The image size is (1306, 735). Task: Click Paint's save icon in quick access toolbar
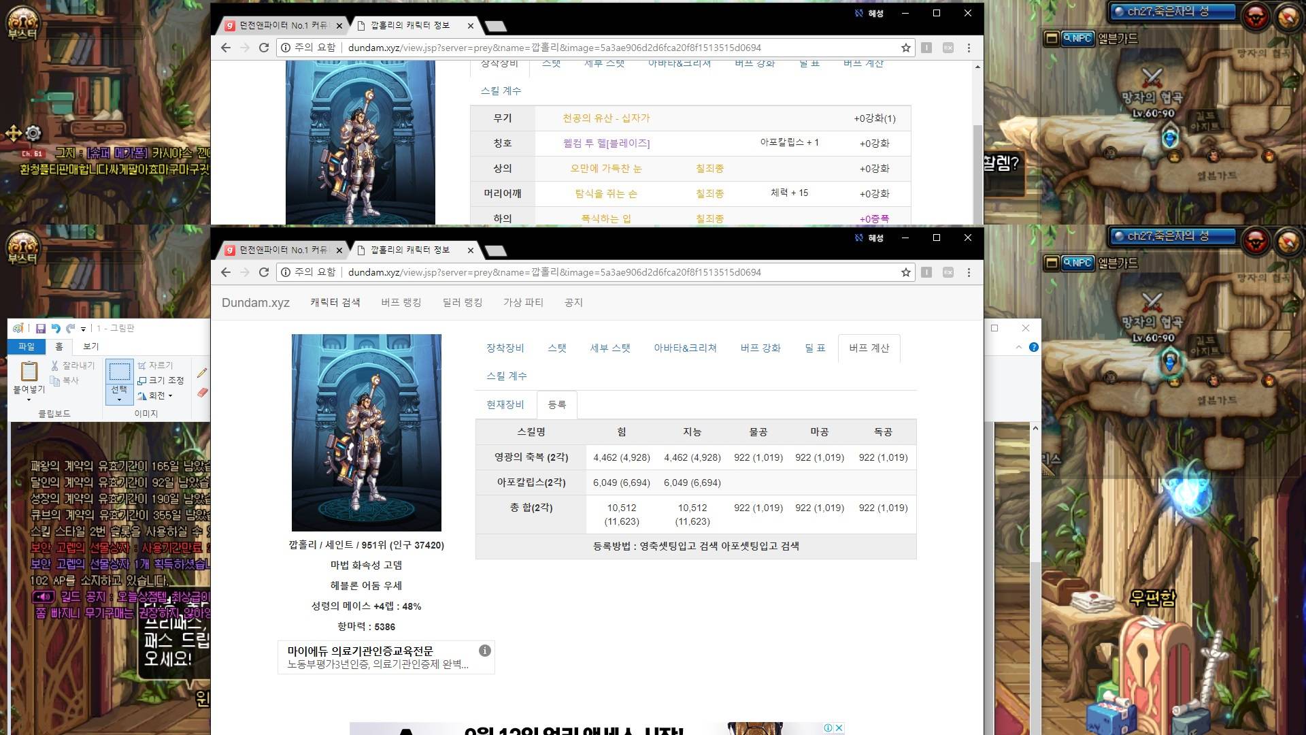point(40,329)
